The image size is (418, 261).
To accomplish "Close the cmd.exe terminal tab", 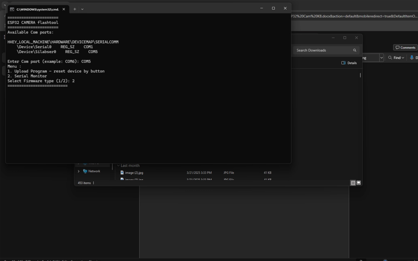I will (x=64, y=9).
